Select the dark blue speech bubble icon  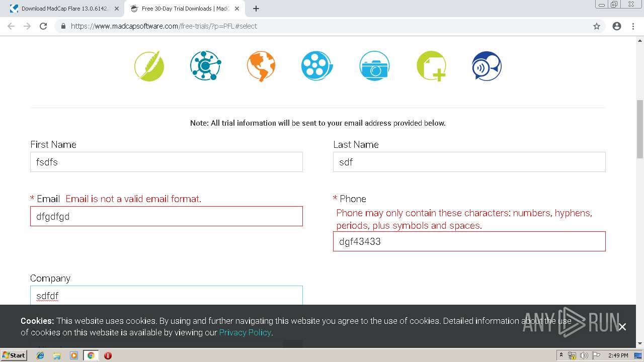[x=487, y=66]
